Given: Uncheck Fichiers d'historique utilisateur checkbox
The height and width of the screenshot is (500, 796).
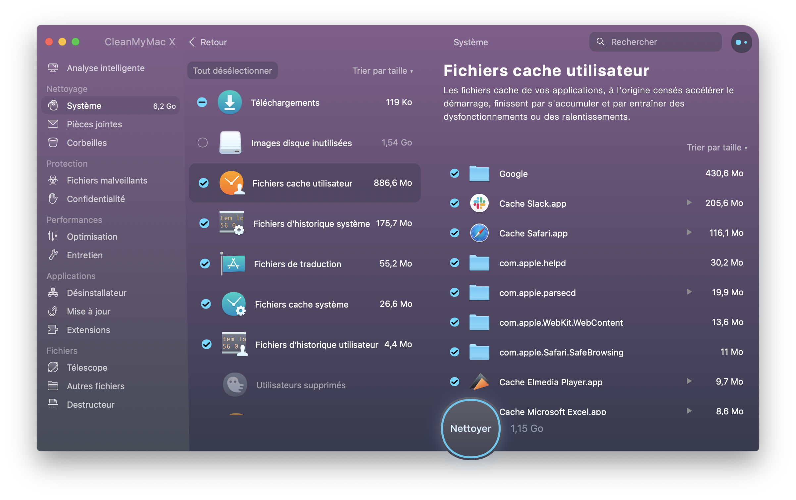Looking at the screenshot, I should pyautogui.click(x=207, y=344).
